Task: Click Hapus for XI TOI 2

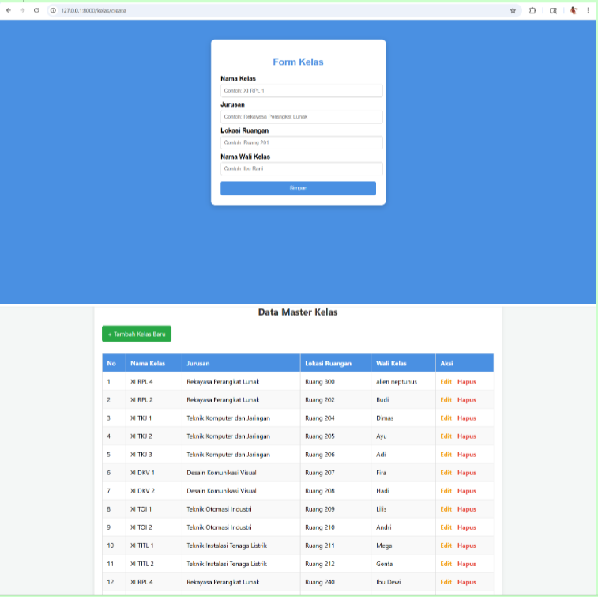Action: 467,527
